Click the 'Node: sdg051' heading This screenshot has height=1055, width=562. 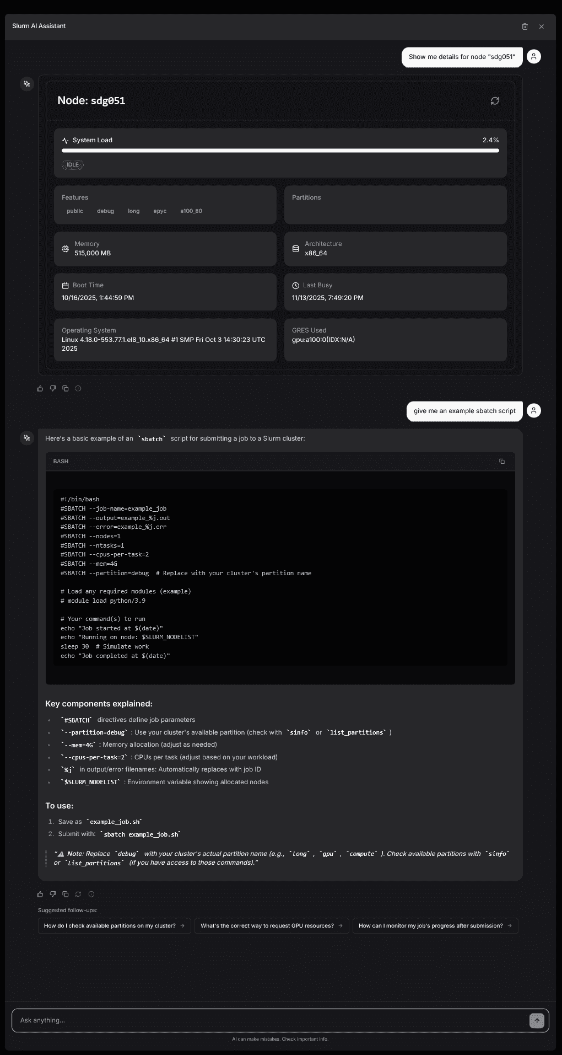coord(91,101)
